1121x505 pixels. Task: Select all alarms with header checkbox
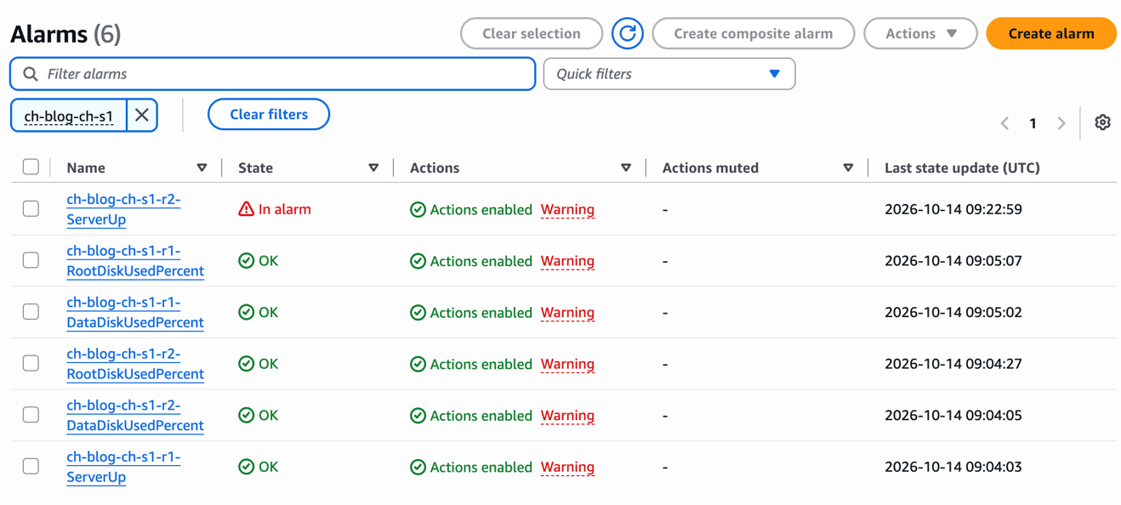click(x=31, y=167)
